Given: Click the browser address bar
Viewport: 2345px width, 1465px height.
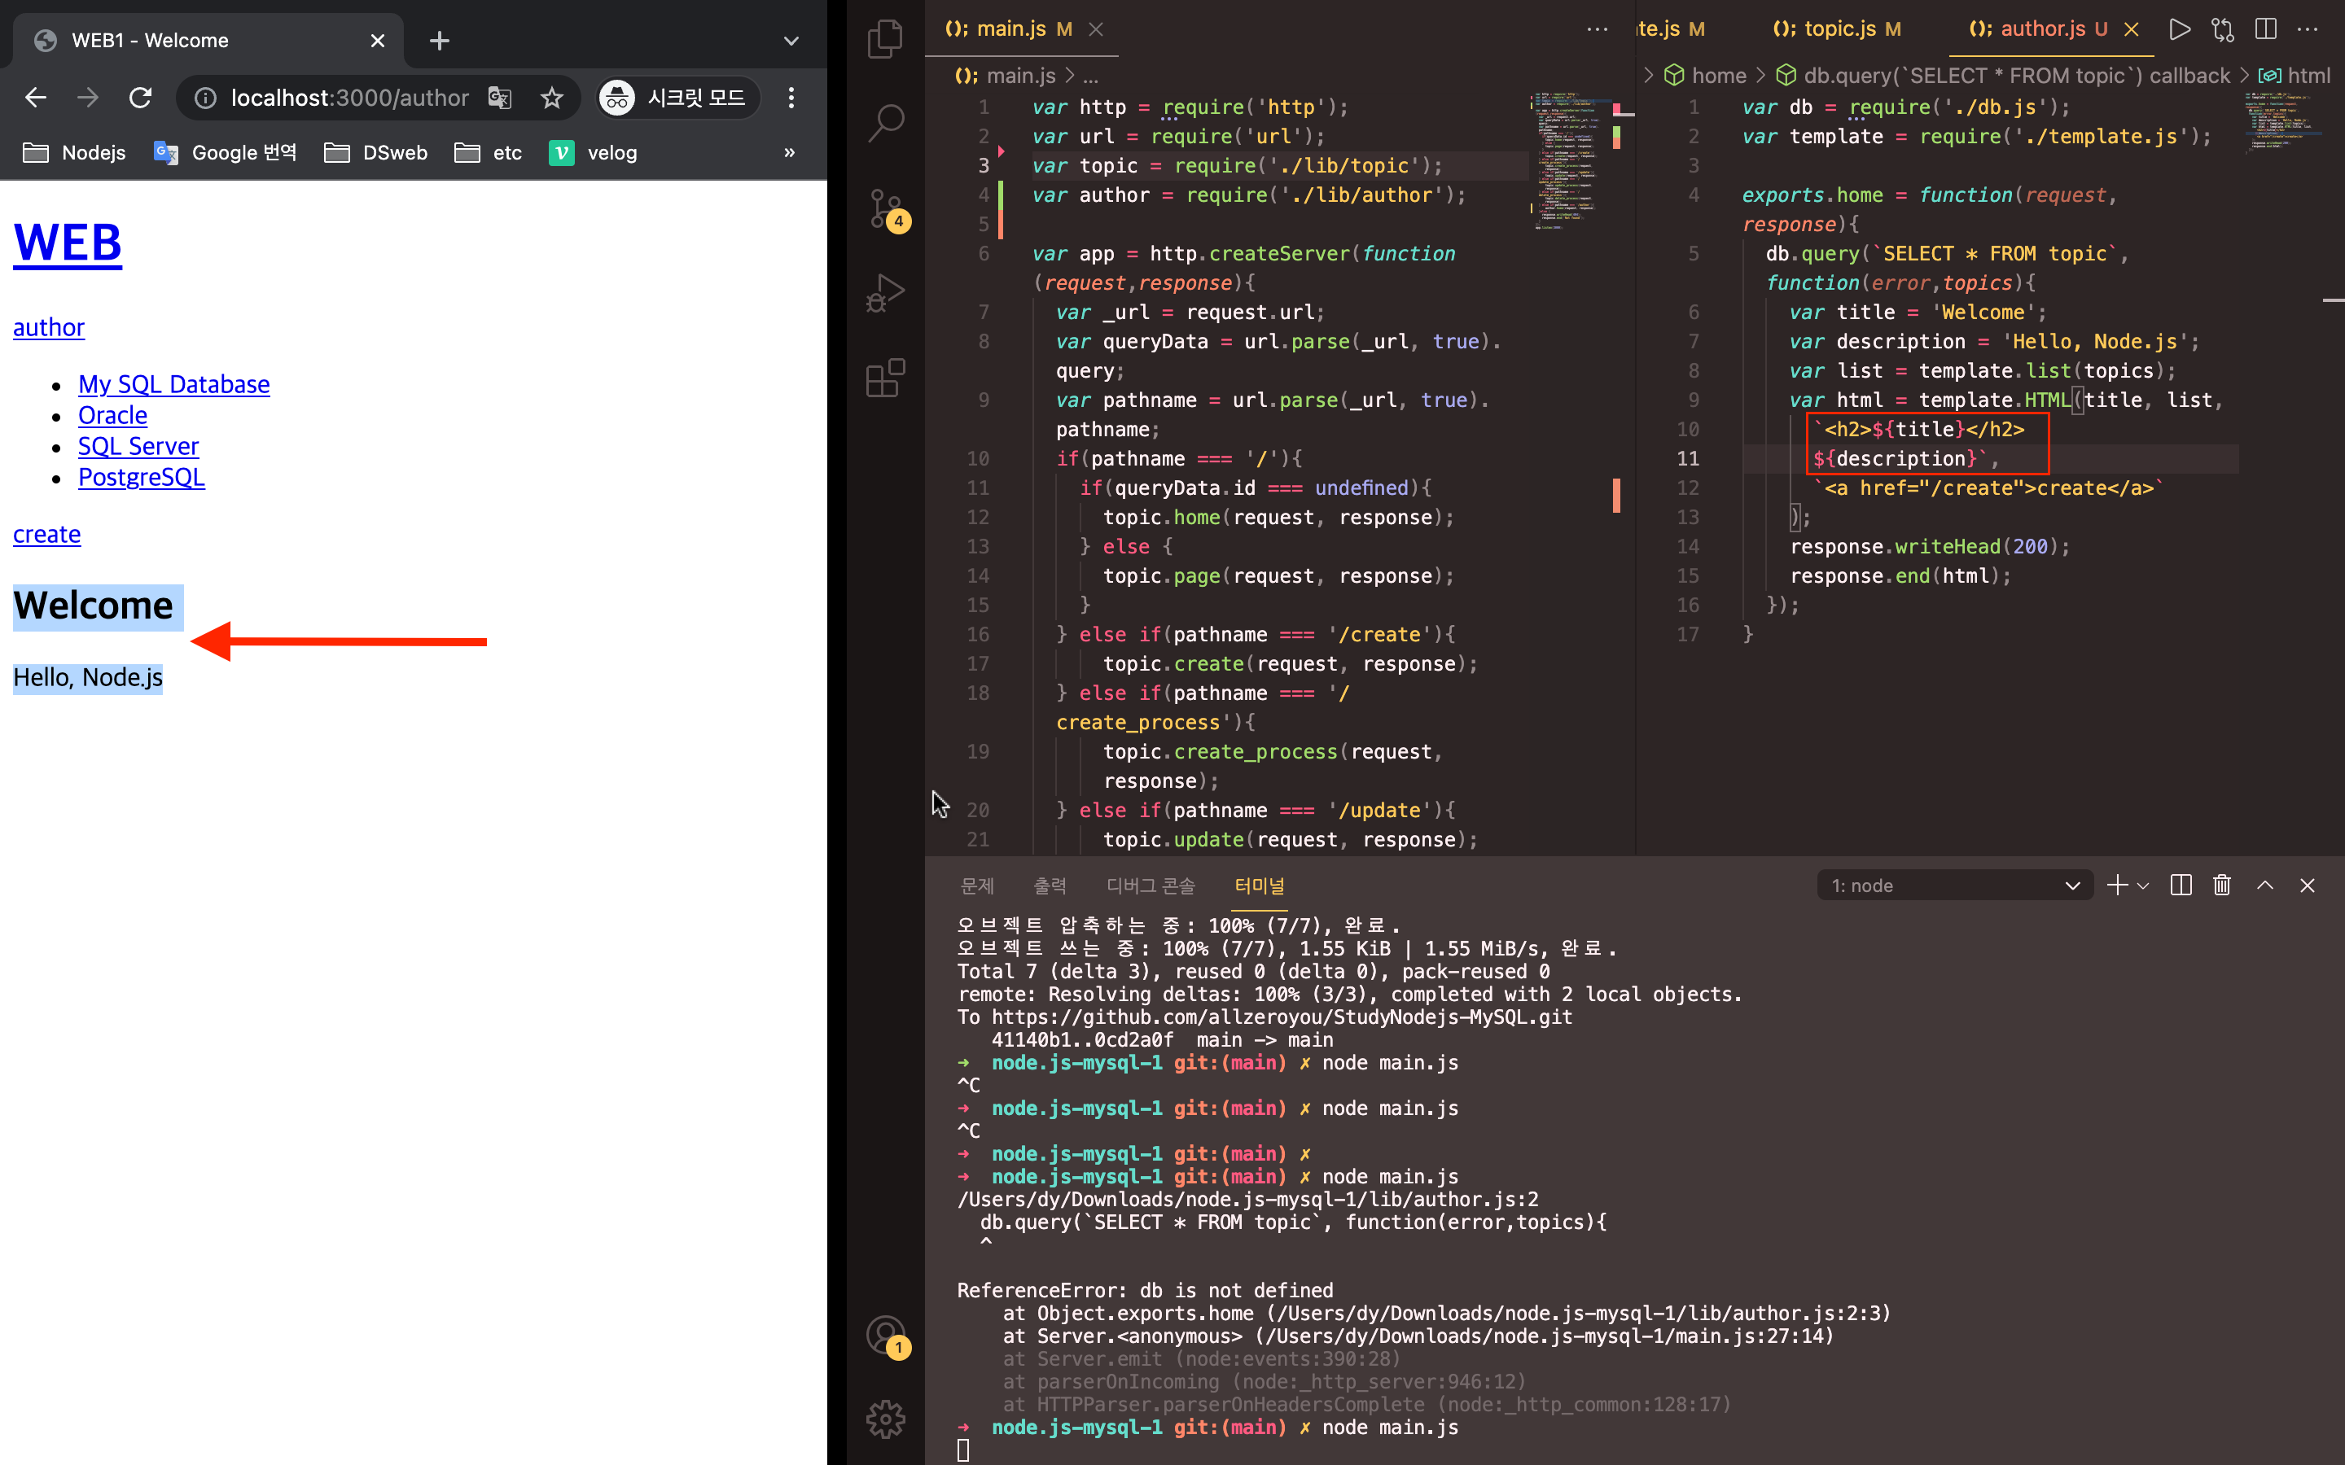Looking at the screenshot, I should pyautogui.click(x=348, y=98).
